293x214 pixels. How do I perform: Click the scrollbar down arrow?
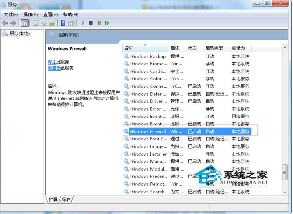tap(285, 192)
